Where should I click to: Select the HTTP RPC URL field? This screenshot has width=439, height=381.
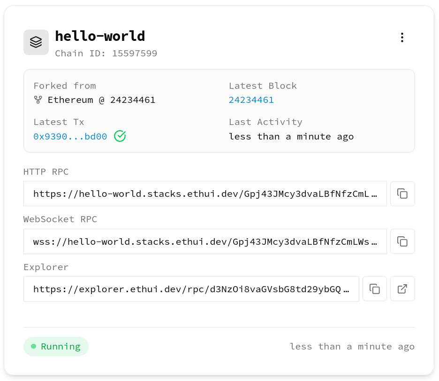coord(205,194)
